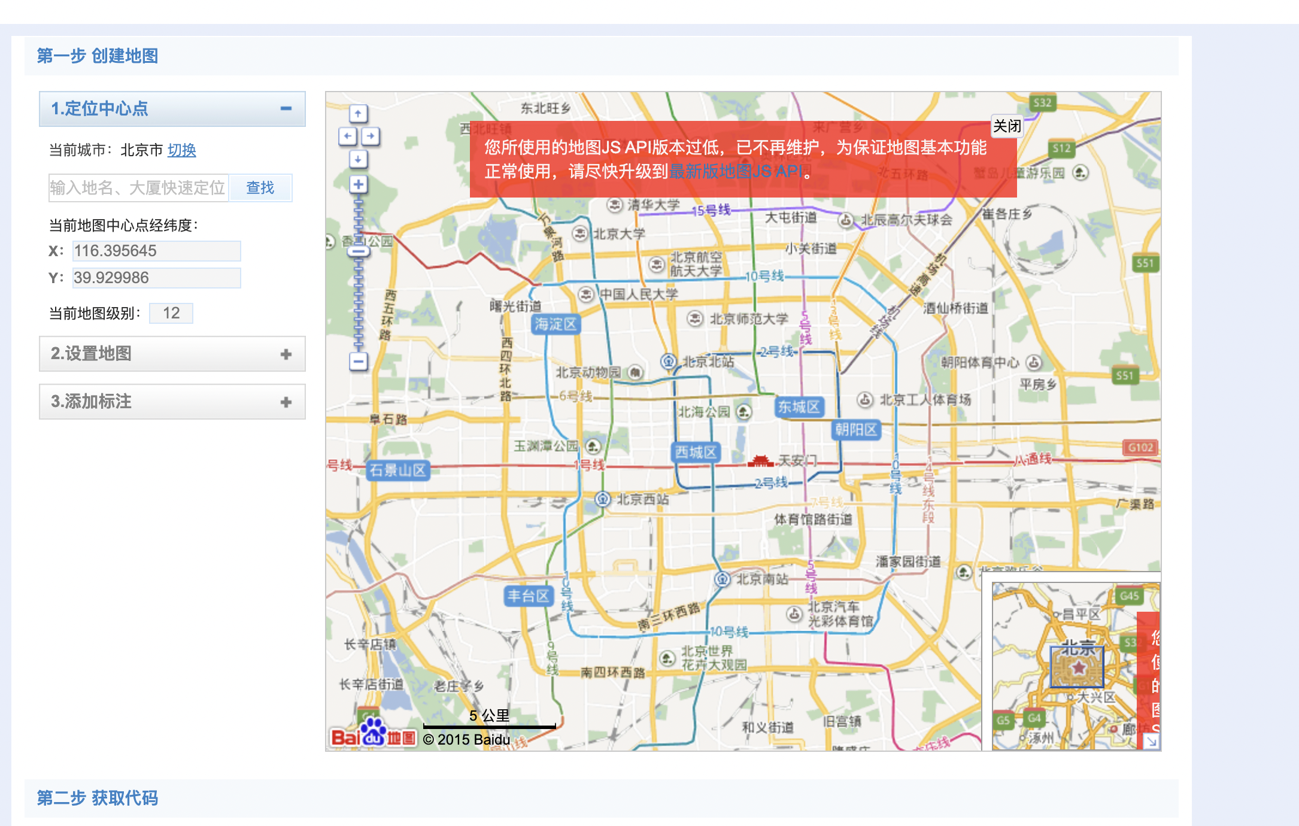Click the 东城区 district label
The width and height of the screenshot is (1299, 826).
[800, 407]
